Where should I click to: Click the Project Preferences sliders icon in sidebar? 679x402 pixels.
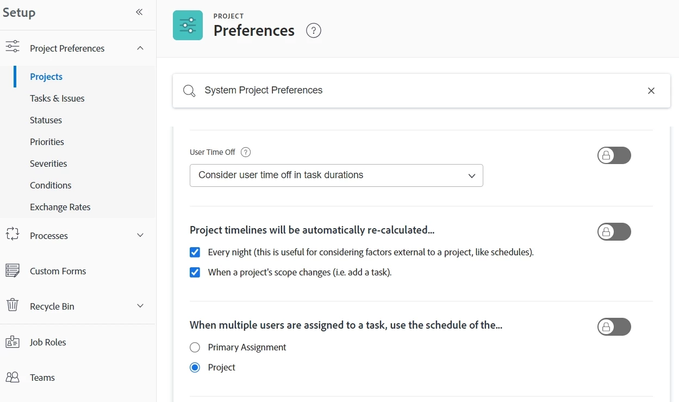point(13,47)
